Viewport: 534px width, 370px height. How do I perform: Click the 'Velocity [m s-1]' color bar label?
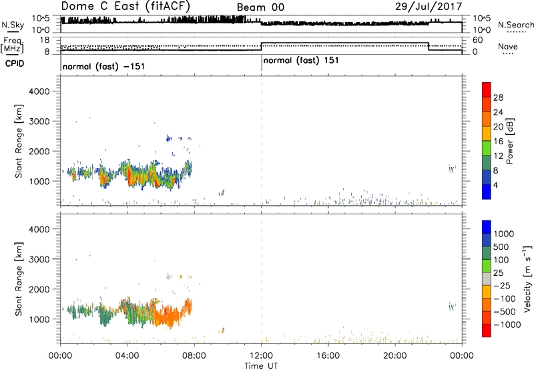pos(527,279)
